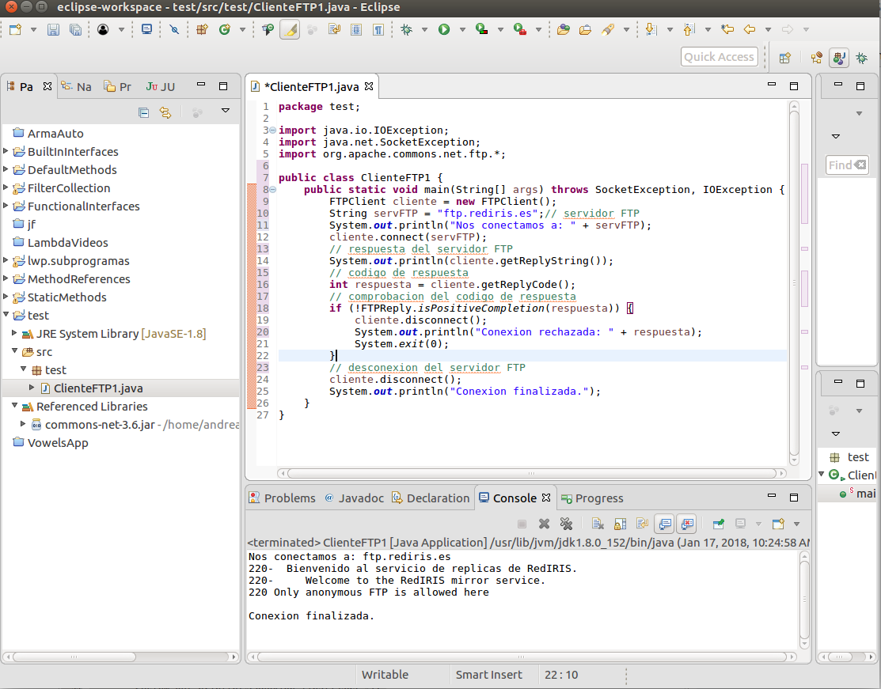Toggle Word Wrap in Console
881x689 pixels.
[x=642, y=524]
